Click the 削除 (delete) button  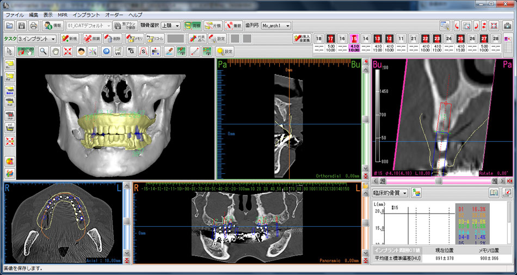[112, 39]
